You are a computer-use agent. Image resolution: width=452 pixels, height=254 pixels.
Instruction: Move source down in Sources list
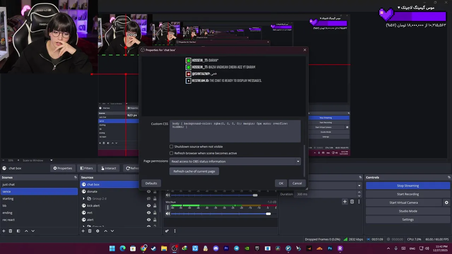[112, 231]
